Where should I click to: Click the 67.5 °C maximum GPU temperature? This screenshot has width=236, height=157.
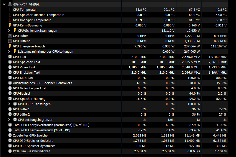pyautogui.click(x=194, y=9)
